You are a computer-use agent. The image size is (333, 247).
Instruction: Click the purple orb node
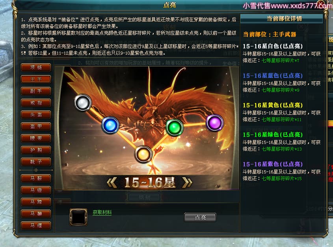click(x=214, y=123)
